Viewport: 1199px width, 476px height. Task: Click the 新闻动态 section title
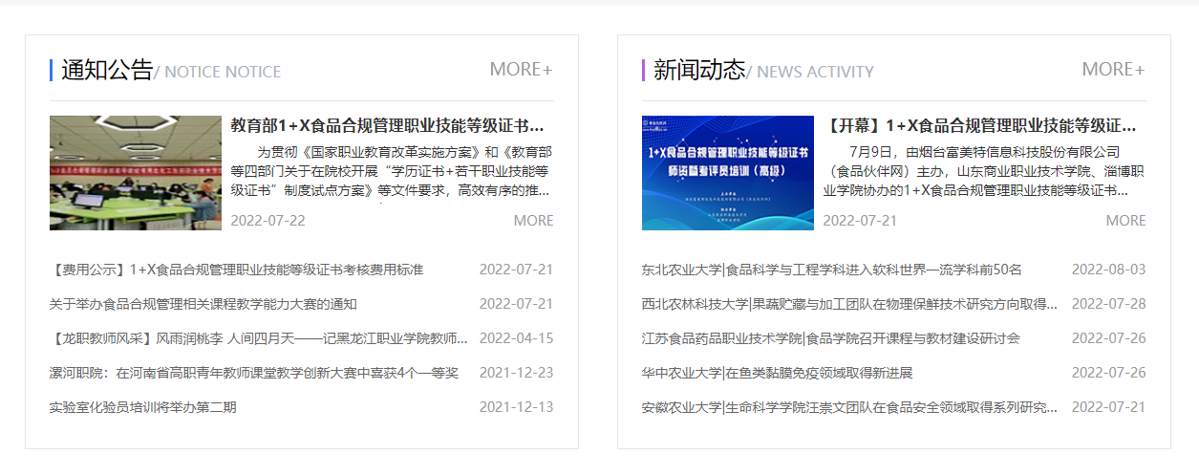(x=699, y=70)
